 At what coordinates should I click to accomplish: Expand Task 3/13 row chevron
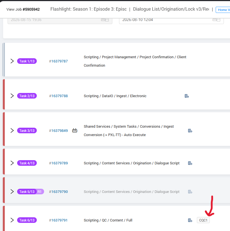tap(12, 130)
